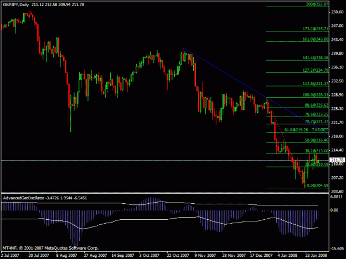The image size is (346, 259).
Task: Click the 4 Jan 2008 date label
Action: (x=287, y=256)
